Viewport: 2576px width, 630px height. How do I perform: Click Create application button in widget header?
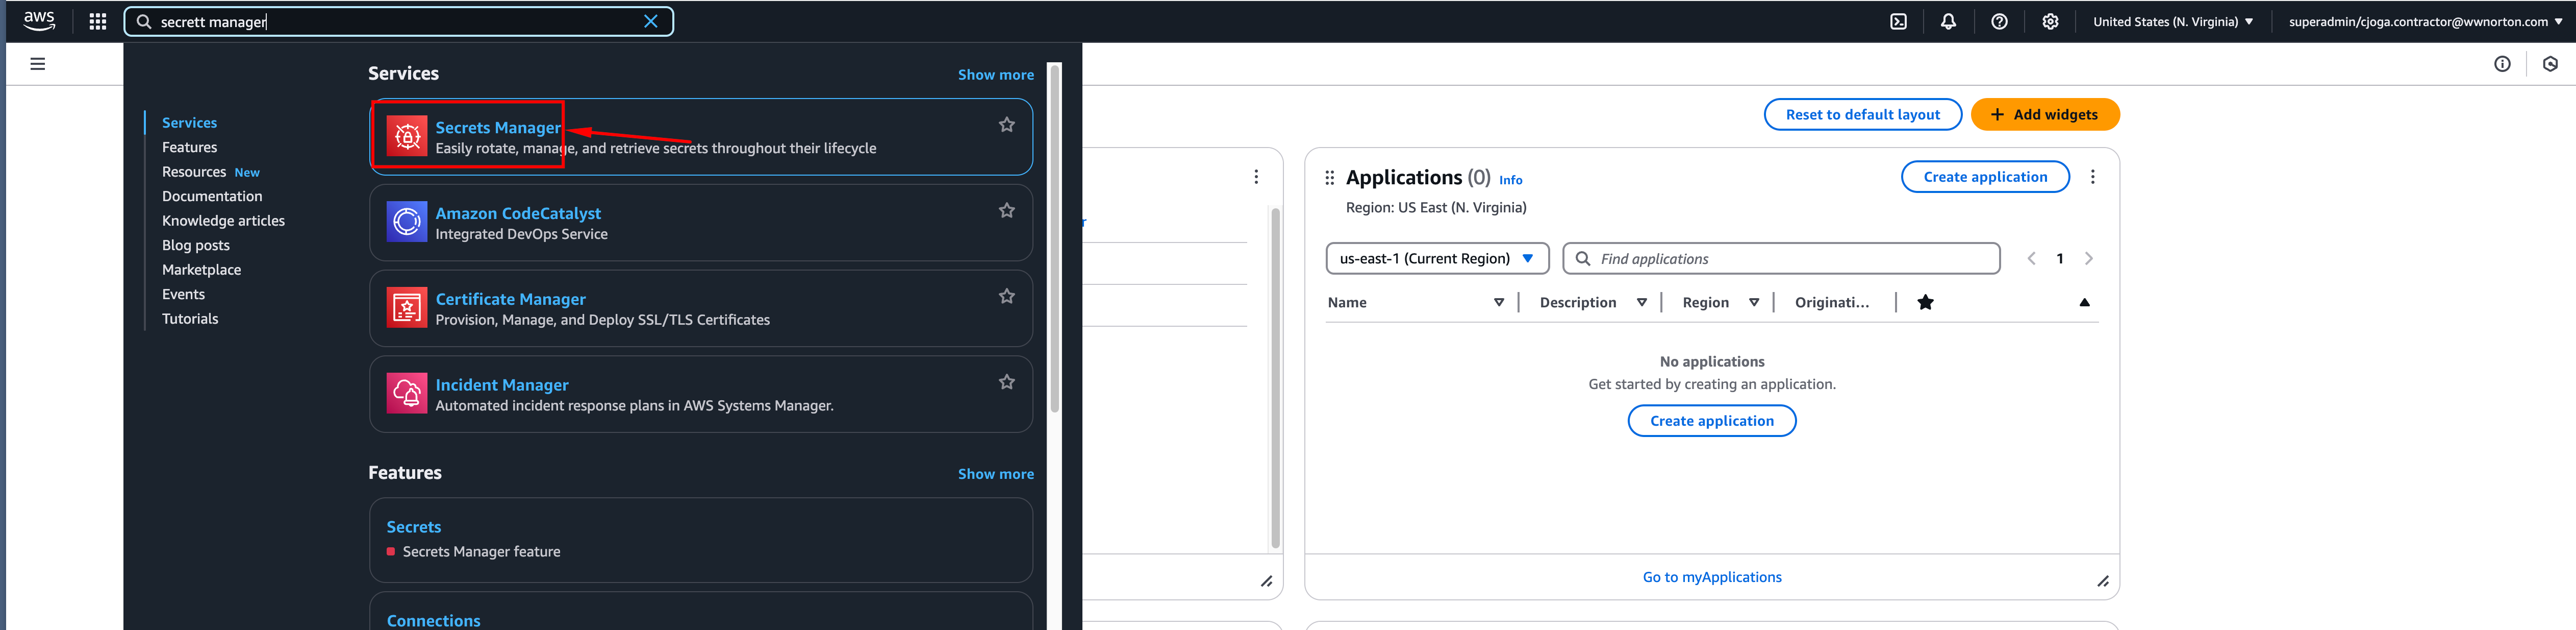pyautogui.click(x=1984, y=176)
